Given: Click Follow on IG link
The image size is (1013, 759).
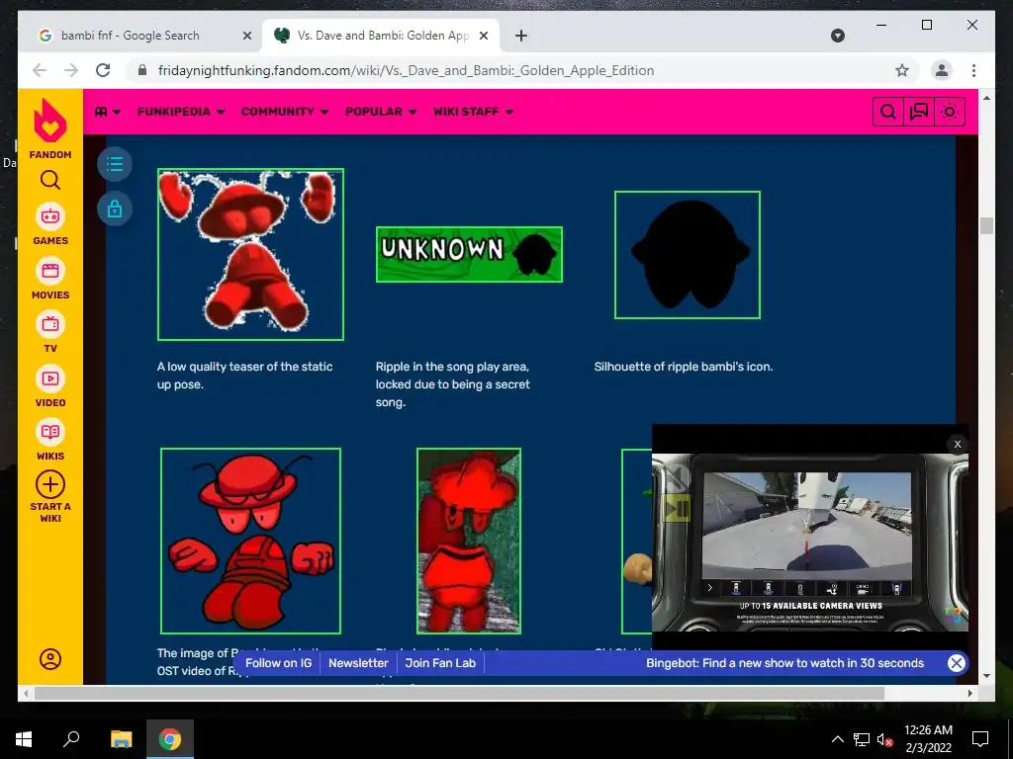Looking at the screenshot, I should click(x=278, y=663).
